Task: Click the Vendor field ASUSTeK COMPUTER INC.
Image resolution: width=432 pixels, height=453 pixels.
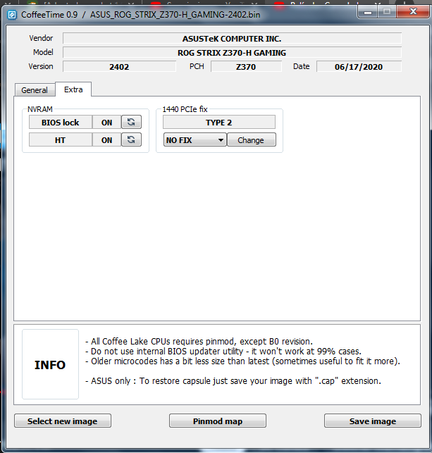Action: 232,39
